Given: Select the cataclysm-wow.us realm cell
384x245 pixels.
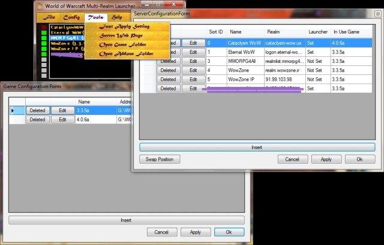Looking at the screenshot, I should [285, 43].
